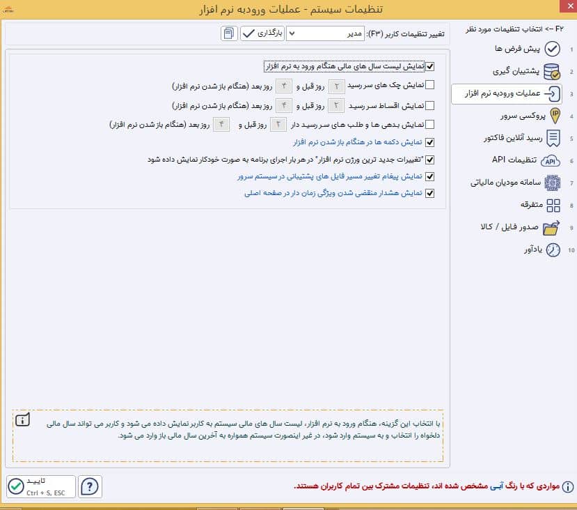577x510 pixels.
Task: Click days-before field in چک های سررسید row
Action: click(x=336, y=86)
